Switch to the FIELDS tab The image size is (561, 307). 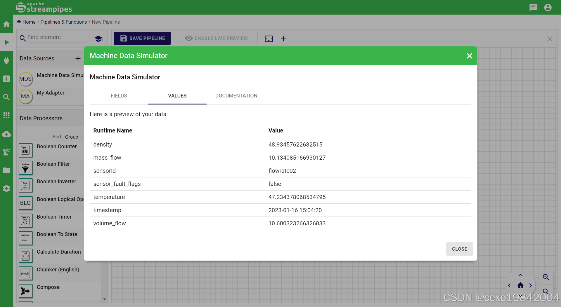(x=119, y=96)
